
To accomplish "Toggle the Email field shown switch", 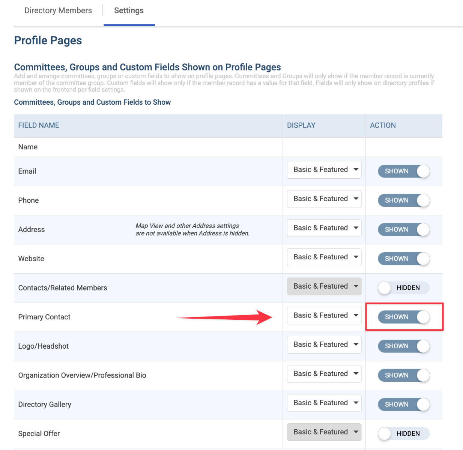I will [x=404, y=171].
